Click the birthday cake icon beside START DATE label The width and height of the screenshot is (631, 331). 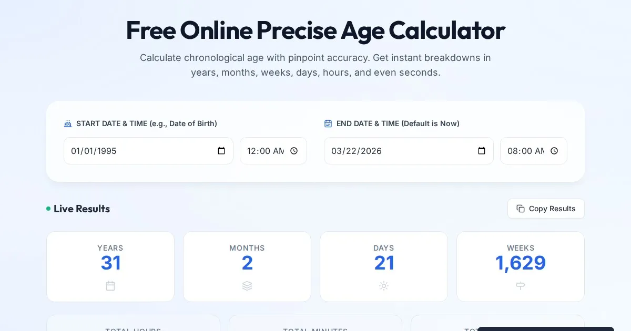(67, 124)
